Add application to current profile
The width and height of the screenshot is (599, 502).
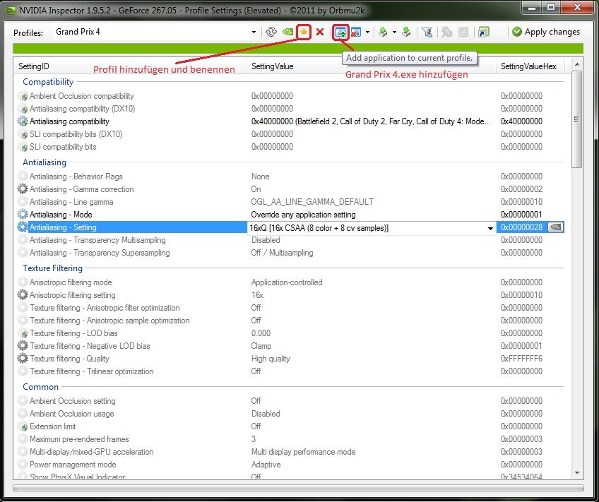pos(340,32)
